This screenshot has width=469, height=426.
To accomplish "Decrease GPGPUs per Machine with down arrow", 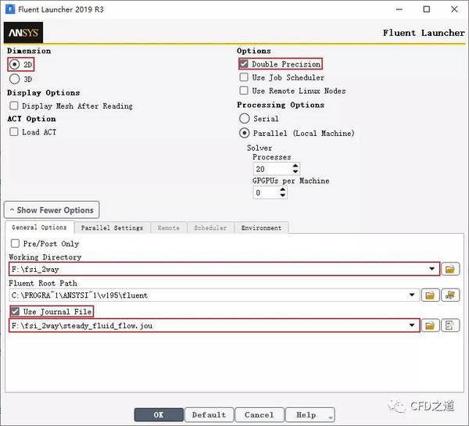I will coord(282,195).
